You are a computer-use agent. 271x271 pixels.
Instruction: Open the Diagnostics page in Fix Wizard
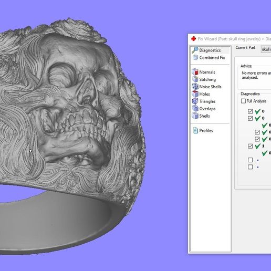coord(210,50)
